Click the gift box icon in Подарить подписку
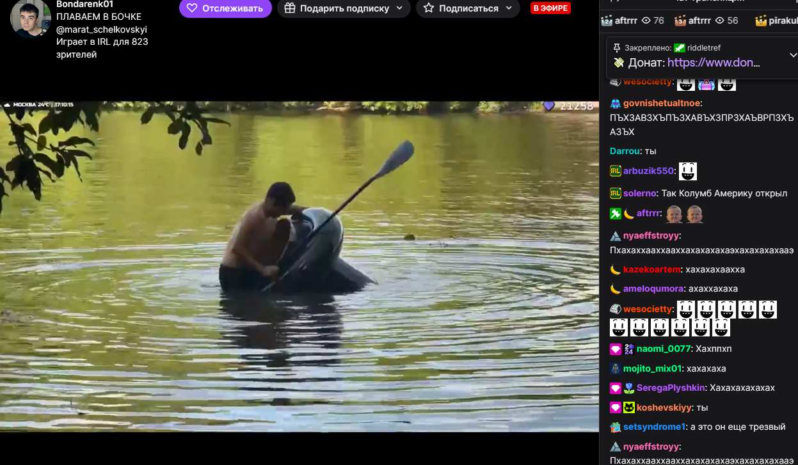This screenshot has height=465, width=798. [290, 8]
